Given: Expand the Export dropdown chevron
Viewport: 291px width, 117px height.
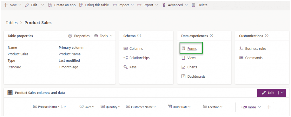Looking at the screenshot, I should [157, 5].
